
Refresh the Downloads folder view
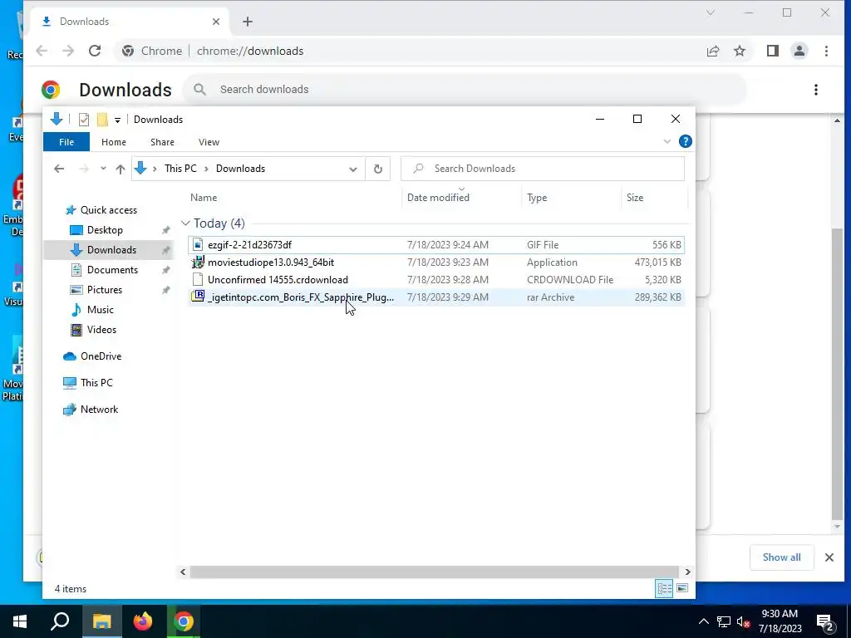[378, 169]
